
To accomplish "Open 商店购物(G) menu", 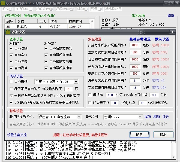I will tap(24, 9).
